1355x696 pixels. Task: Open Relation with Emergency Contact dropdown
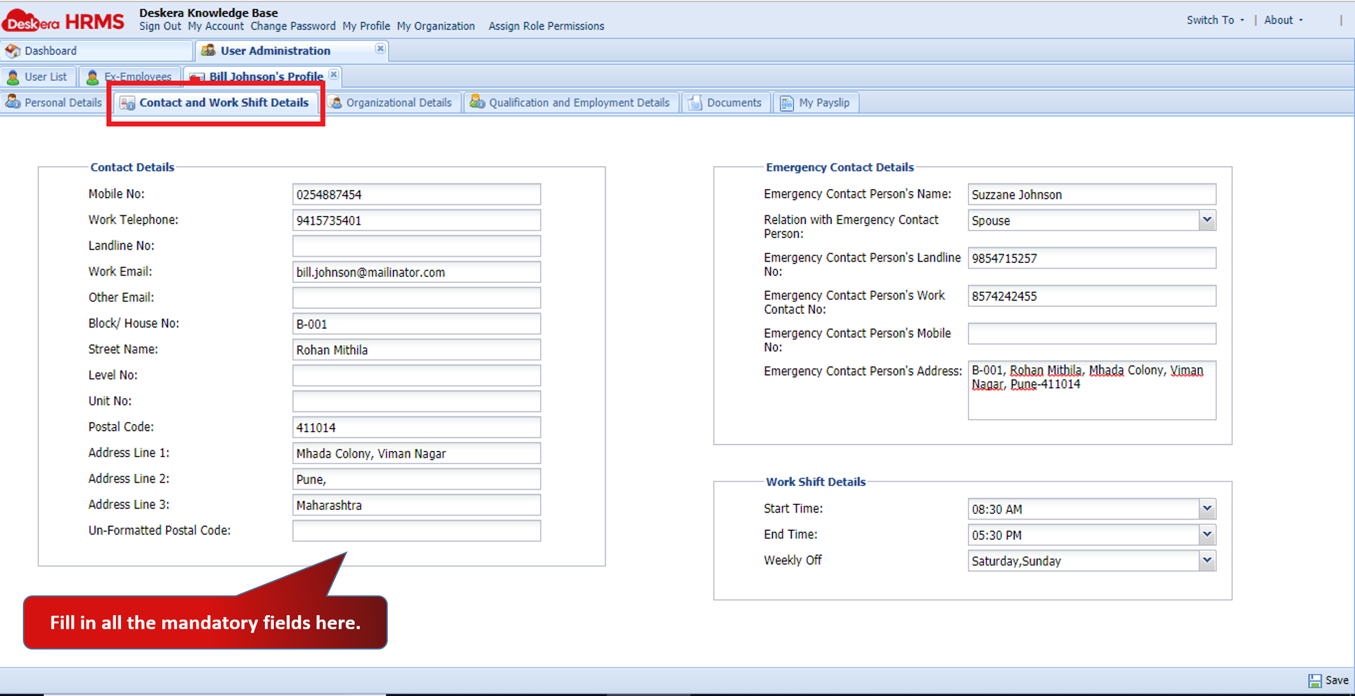pos(1207,220)
